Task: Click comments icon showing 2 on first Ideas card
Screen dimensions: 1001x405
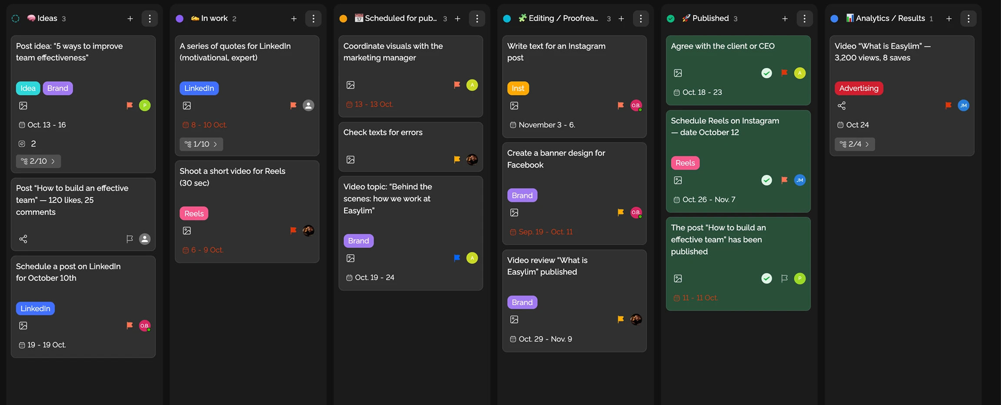Action: [x=22, y=144]
